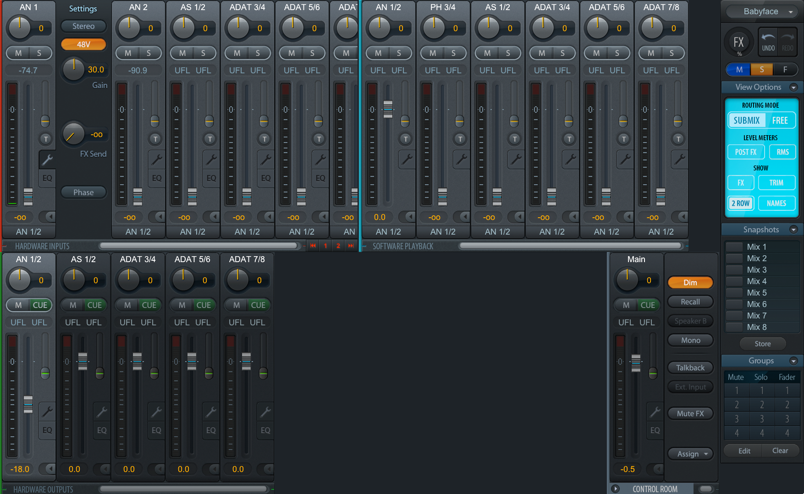The height and width of the screenshot is (494, 804).
Task: Jump to first hardware input channel
Action: [x=313, y=246]
